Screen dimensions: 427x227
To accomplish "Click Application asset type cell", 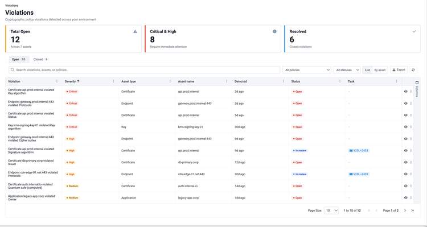I will (129, 198).
